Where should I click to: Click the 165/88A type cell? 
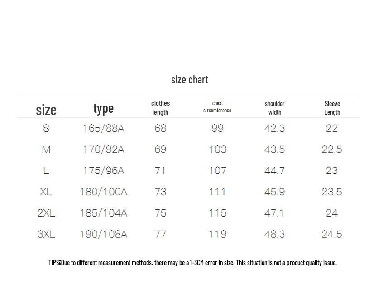pyautogui.click(x=103, y=128)
